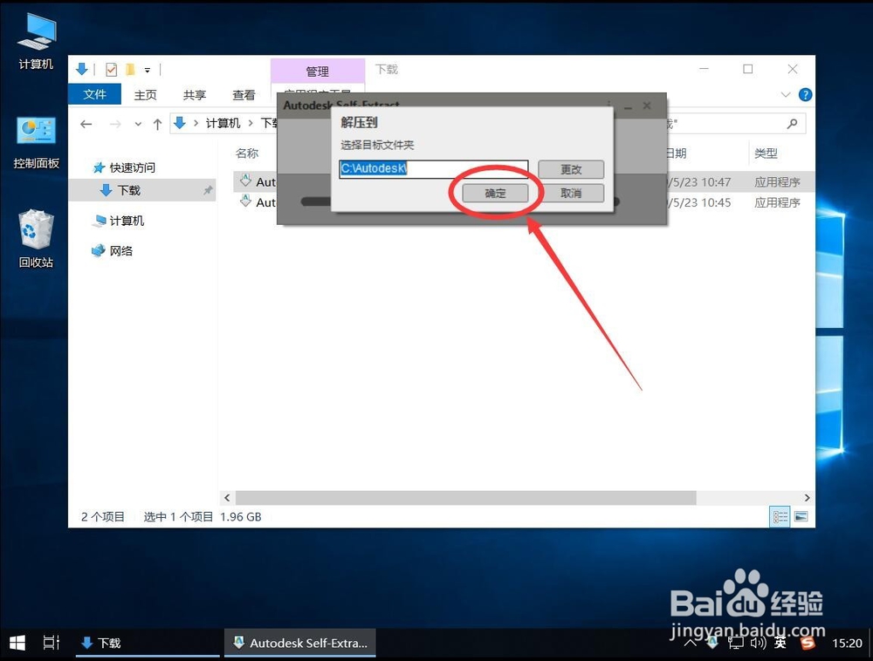Switch to details view via status bar icon
The width and height of the screenshot is (873, 661).
point(780,515)
